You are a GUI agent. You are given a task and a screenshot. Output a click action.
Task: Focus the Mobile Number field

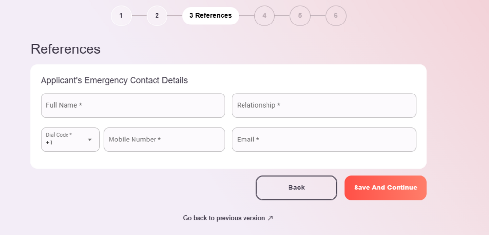[164, 140]
